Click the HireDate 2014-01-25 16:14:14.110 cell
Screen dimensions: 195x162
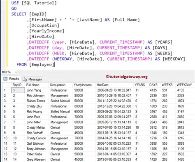click(114, 138)
